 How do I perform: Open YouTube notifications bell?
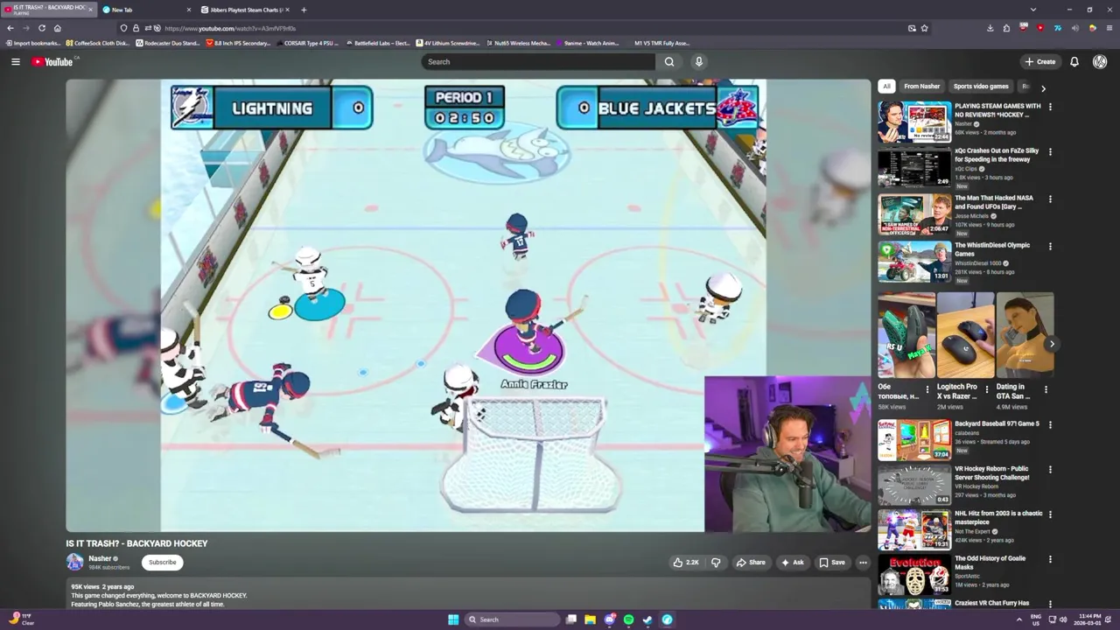[x=1074, y=61]
